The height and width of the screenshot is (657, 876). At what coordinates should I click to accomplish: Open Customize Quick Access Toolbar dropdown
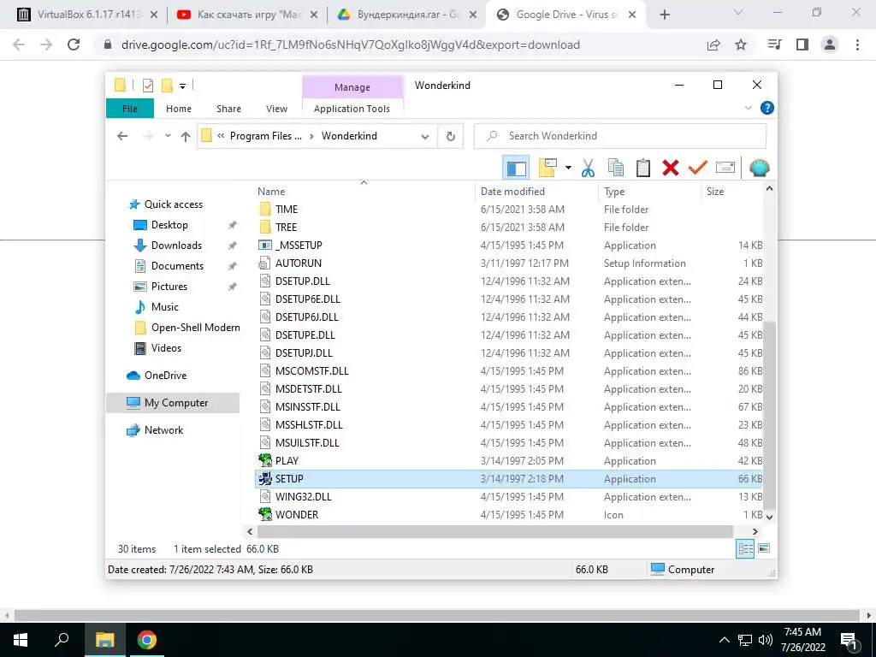coord(182,86)
